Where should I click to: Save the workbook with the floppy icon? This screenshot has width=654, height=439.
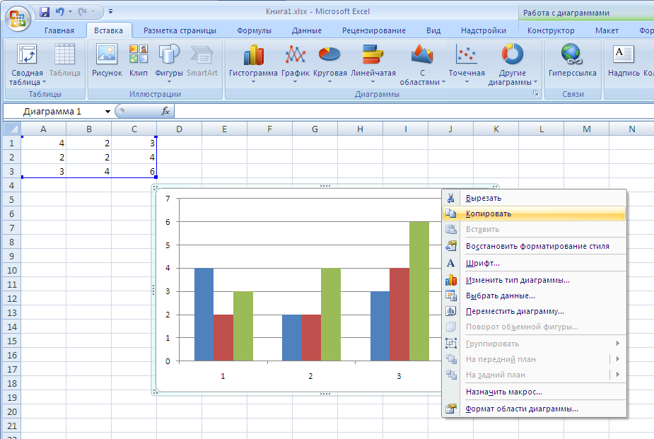coord(45,12)
